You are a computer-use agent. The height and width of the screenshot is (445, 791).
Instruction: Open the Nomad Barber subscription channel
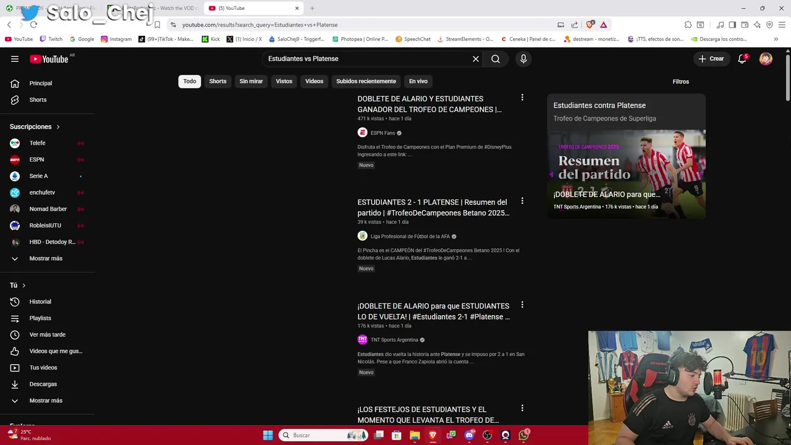48,209
